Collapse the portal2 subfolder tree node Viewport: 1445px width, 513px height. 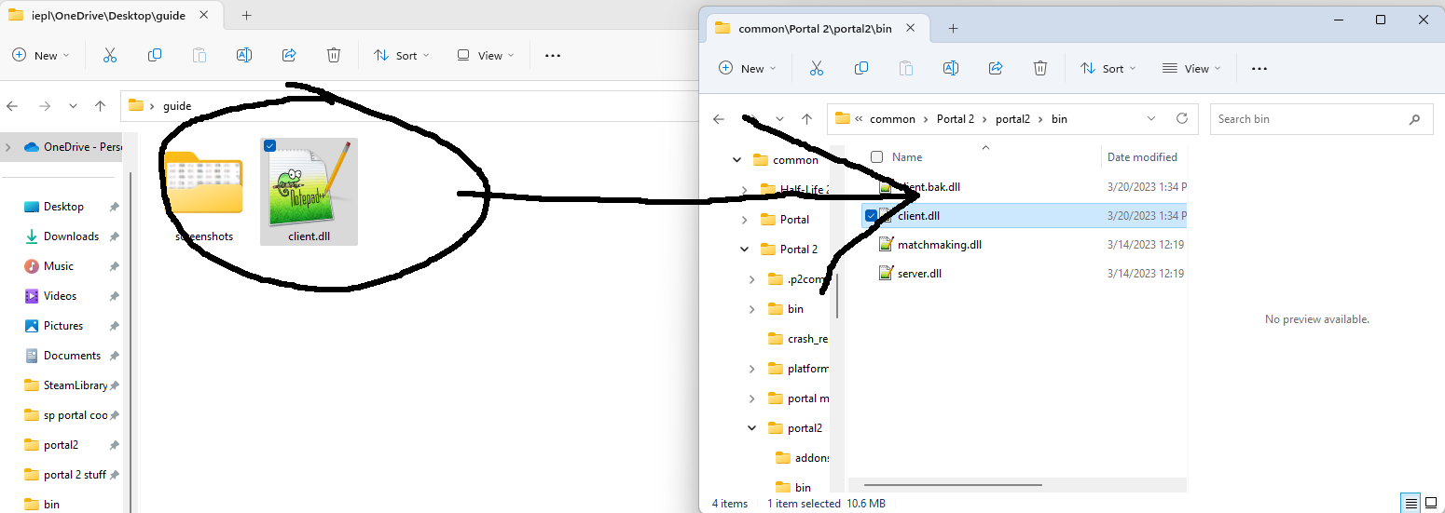pyautogui.click(x=752, y=428)
